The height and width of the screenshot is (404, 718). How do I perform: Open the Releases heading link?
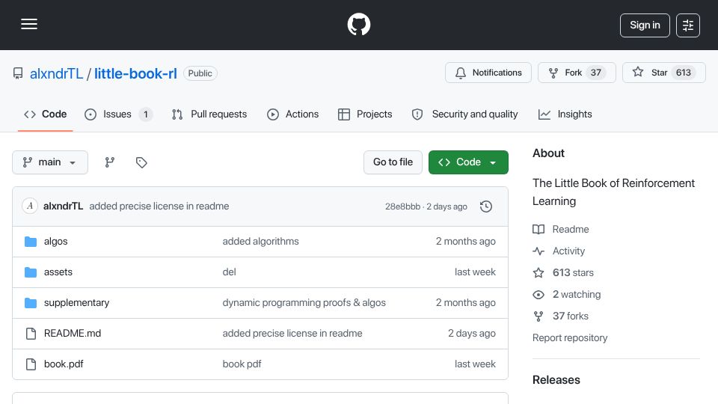[556, 380]
